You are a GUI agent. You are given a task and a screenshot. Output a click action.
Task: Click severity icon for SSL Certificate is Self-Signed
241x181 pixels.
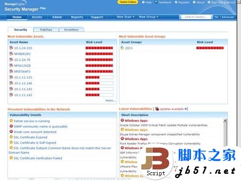11,142
